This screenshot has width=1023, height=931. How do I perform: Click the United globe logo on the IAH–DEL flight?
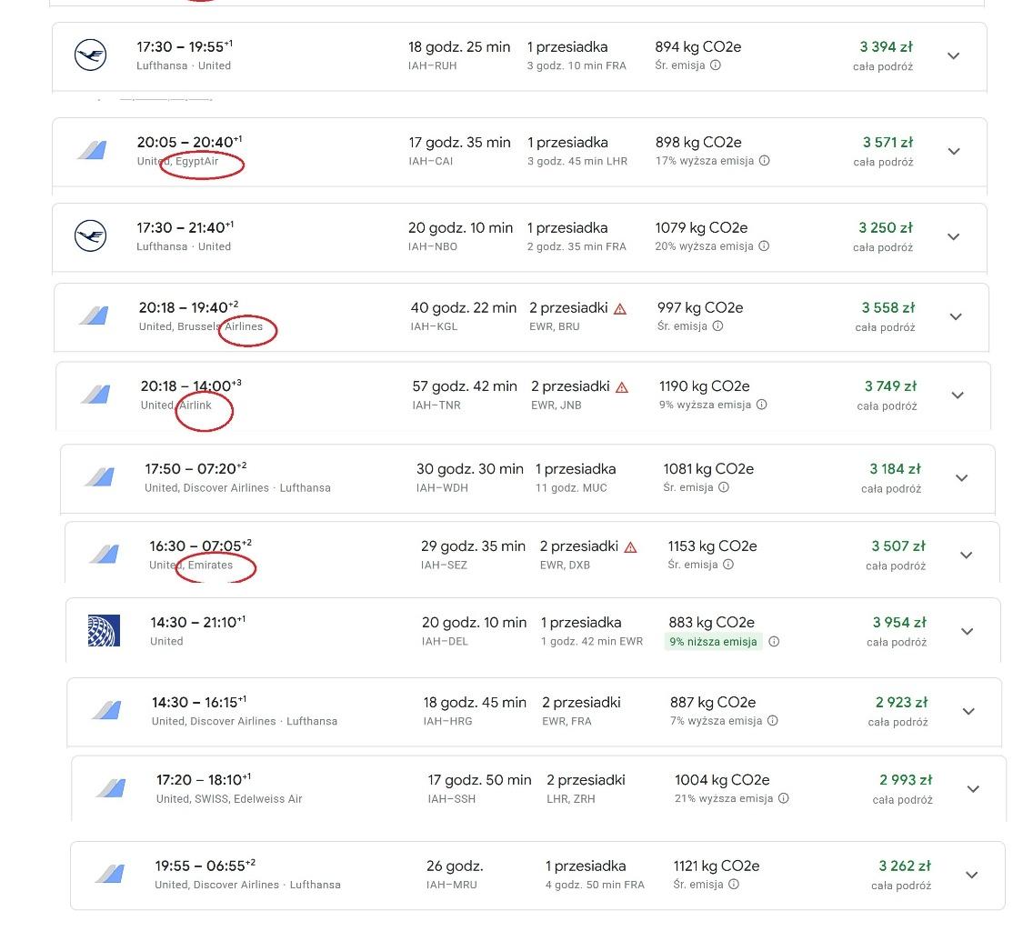[x=104, y=630]
